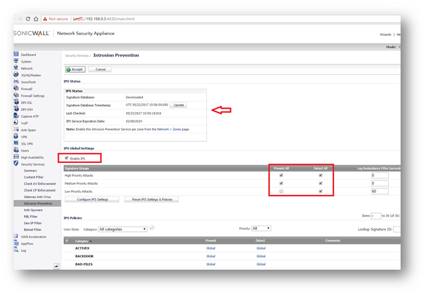Image resolution: width=428 pixels, height=297 pixels.
Task: Open the 3G/4G/Modem sidebar icon
Action: [x=16, y=74]
